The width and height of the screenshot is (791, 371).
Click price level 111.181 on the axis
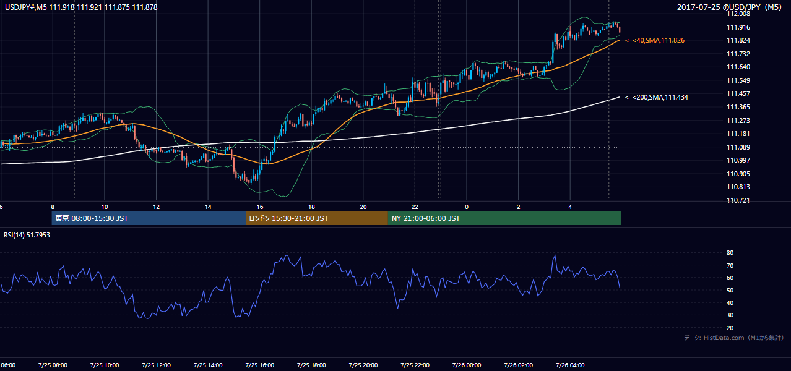[x=738, y=134]
